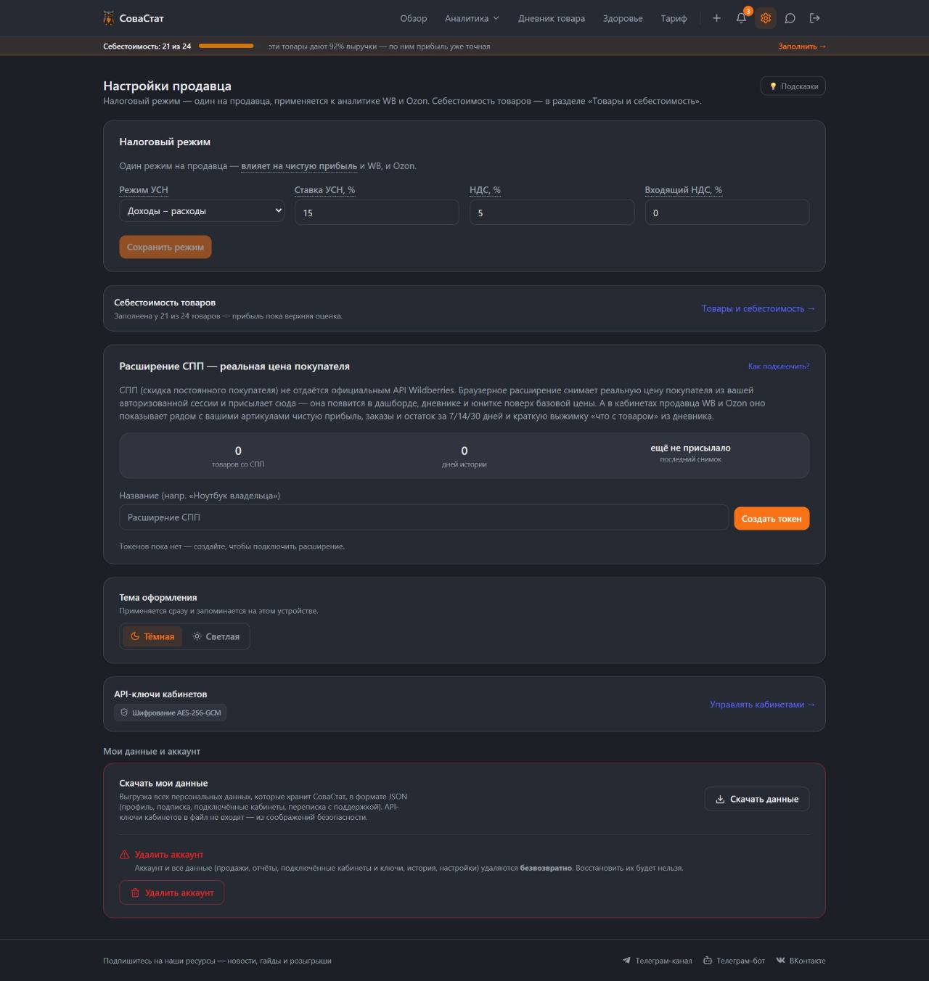
Task: Open the Дневник товара section
Action: [552, 18]
